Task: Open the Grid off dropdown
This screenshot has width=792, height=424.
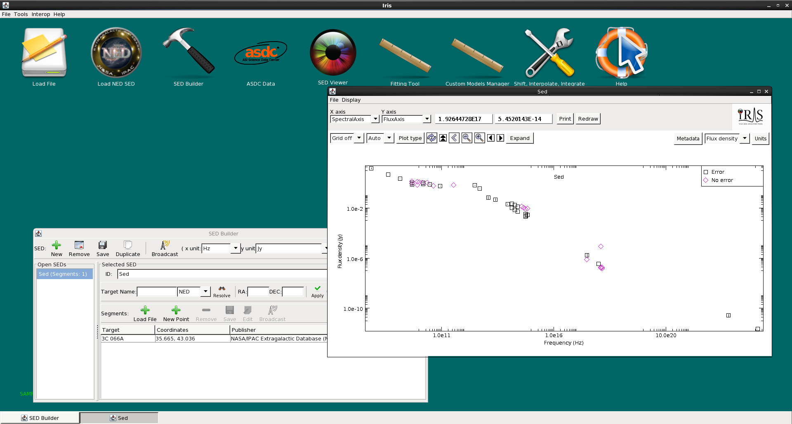Action: point(359,138)
